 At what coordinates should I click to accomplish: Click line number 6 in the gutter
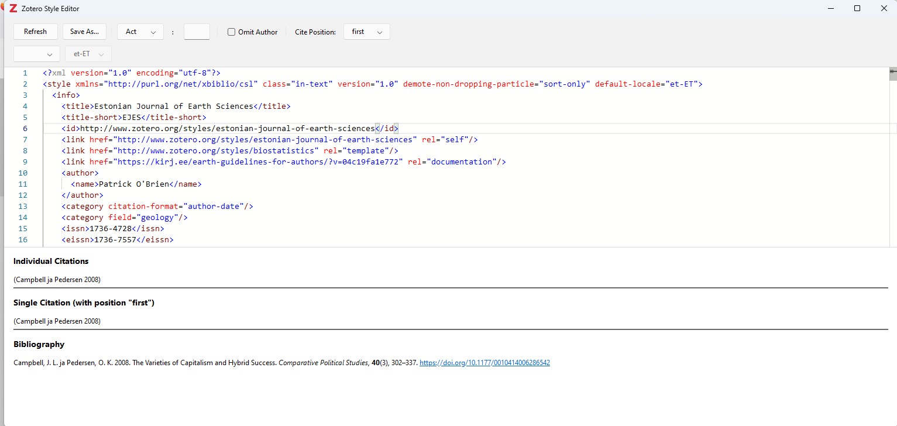coord(25,128)
